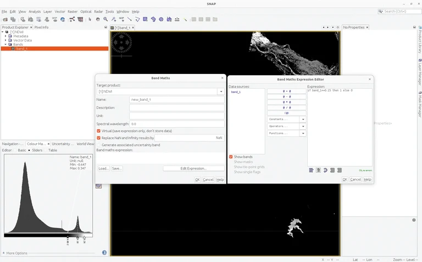Click the open product folder icon
Image resolution: width=422 pixels, height=262 pixels.
4,19
